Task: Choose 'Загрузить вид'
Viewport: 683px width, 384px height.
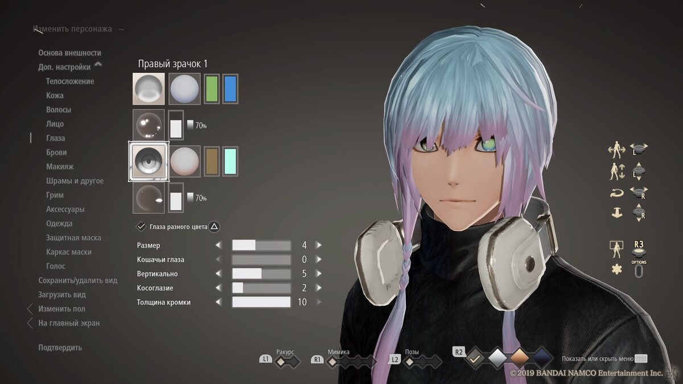Action: point(62,295)
